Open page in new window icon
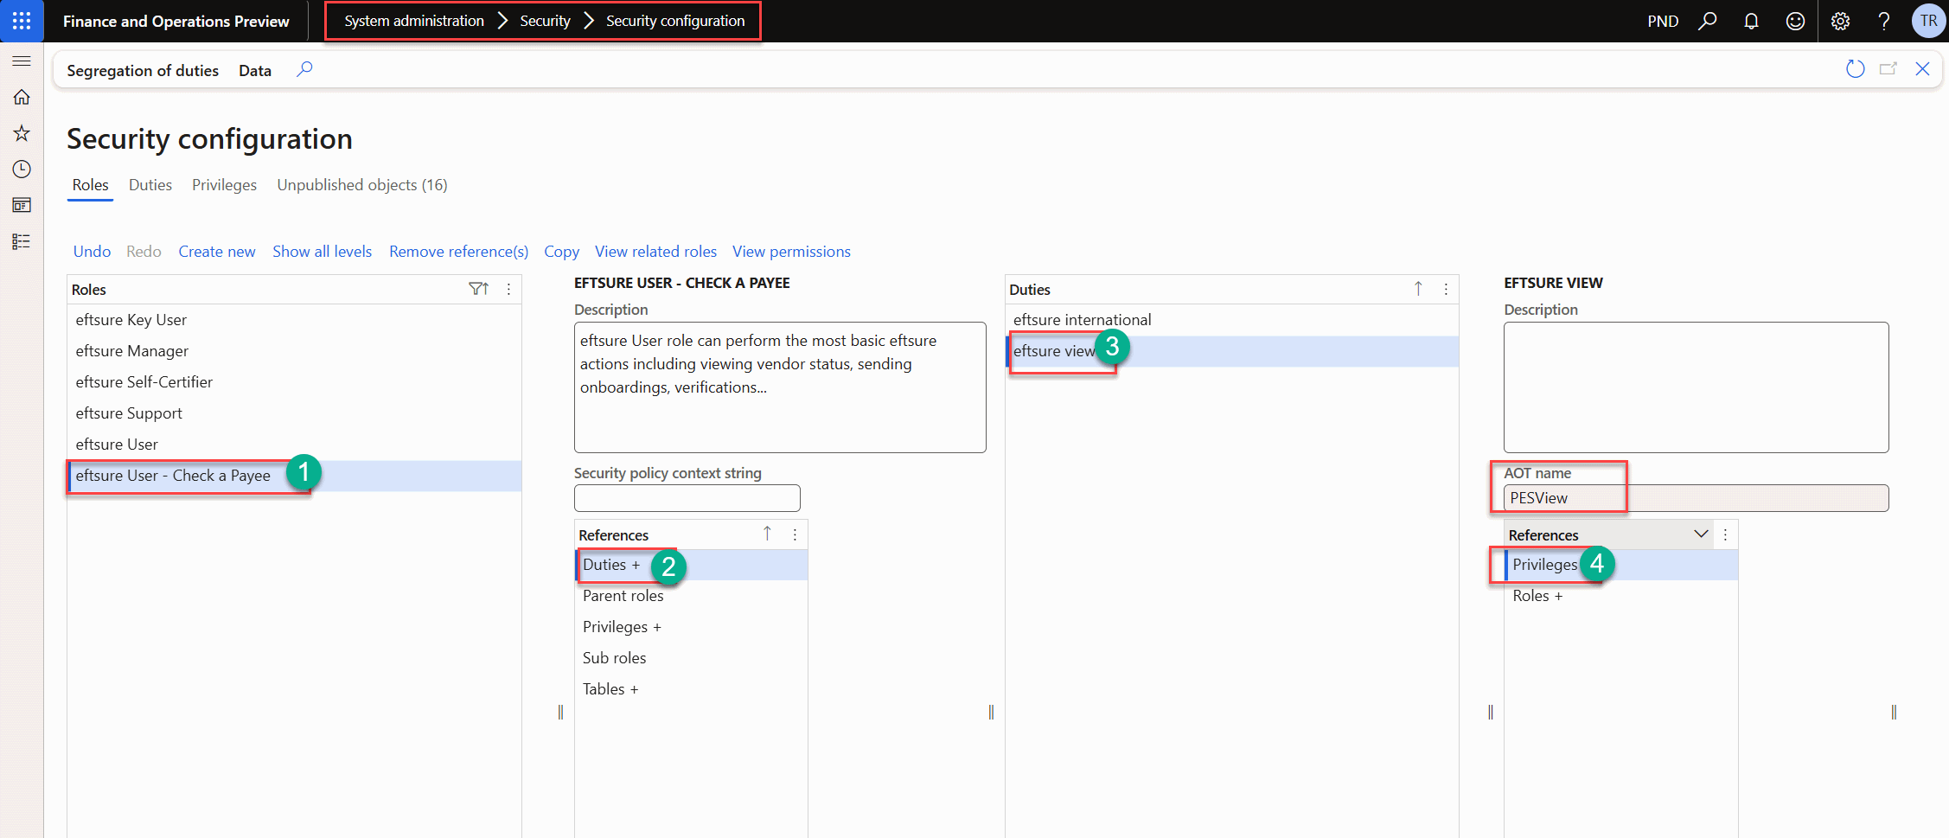 [1888, 69]
